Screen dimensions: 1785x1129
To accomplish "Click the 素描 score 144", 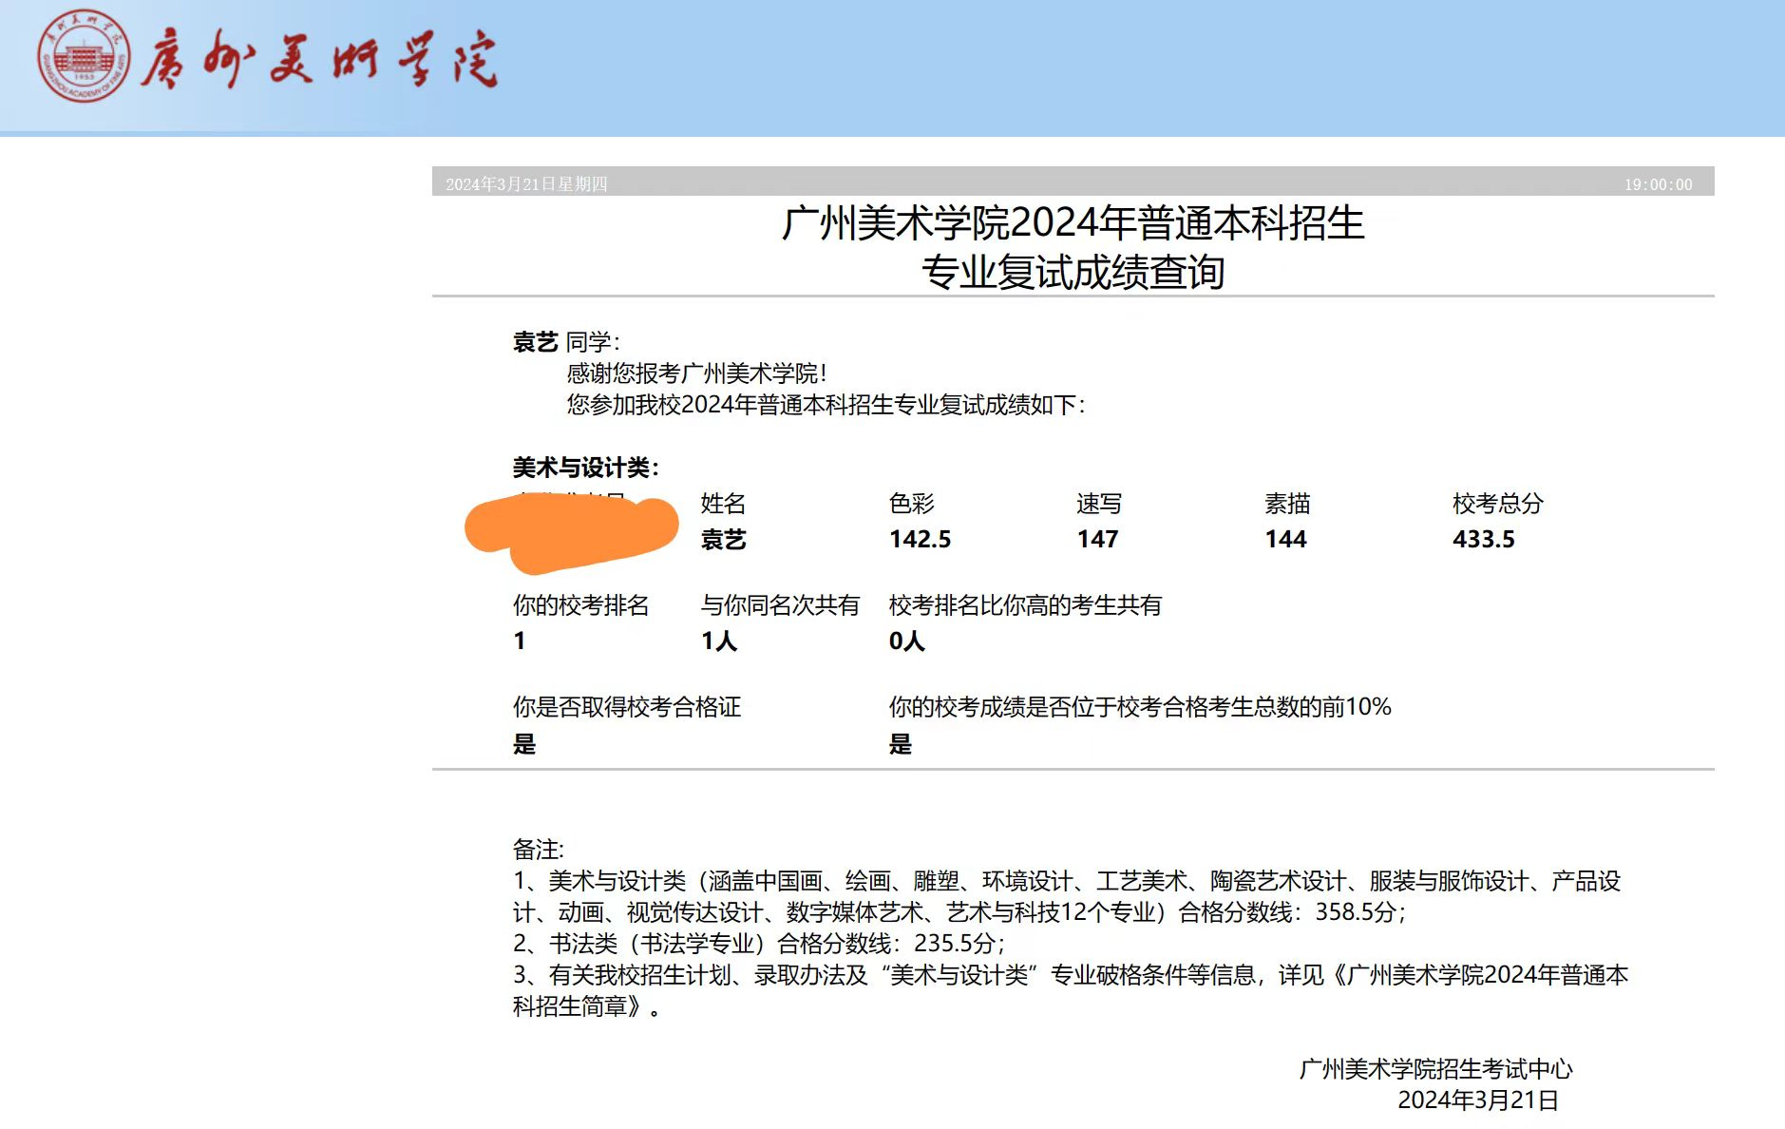I will click(1285, 540).
